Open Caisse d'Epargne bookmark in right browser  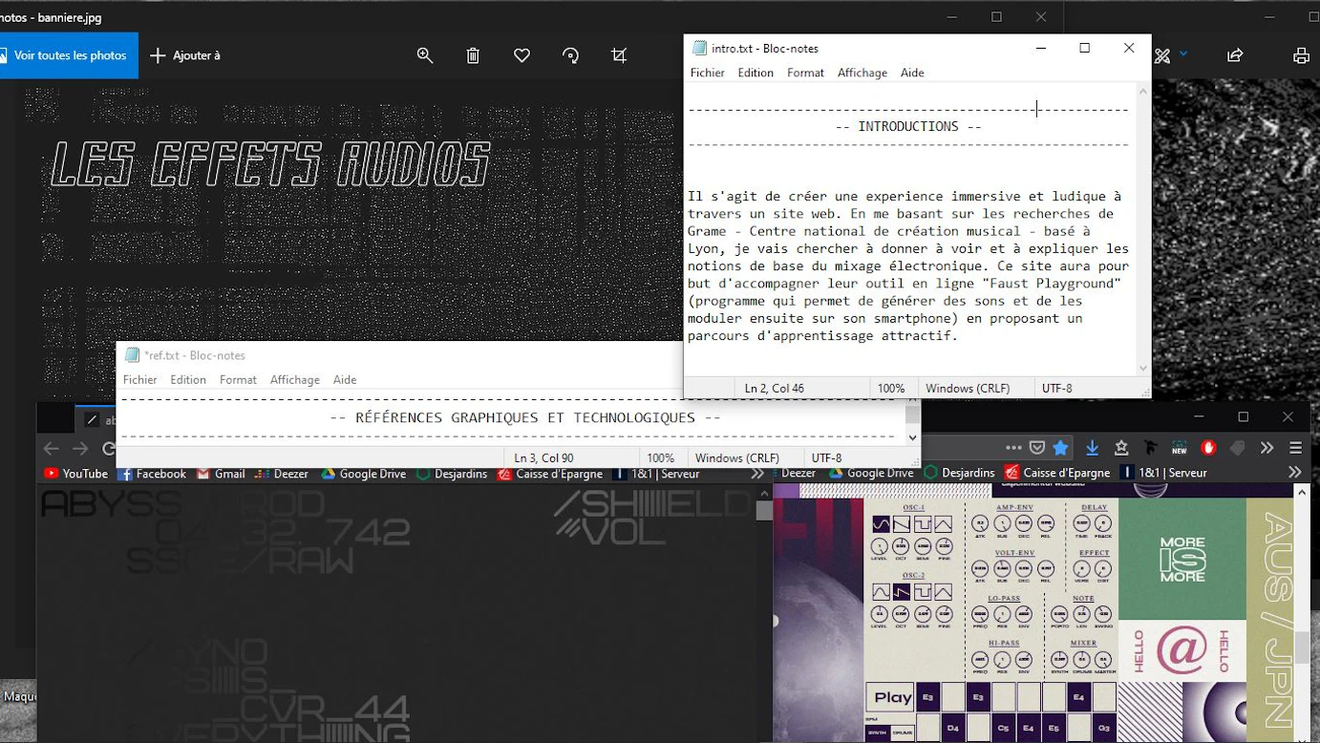[x=1056, y=473]
